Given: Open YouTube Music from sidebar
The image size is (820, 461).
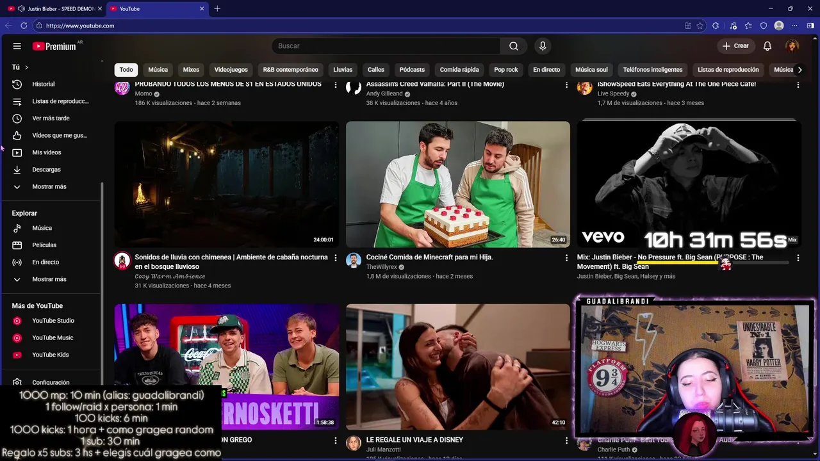Looking at the screenshot, I should [x=51, y=337].
